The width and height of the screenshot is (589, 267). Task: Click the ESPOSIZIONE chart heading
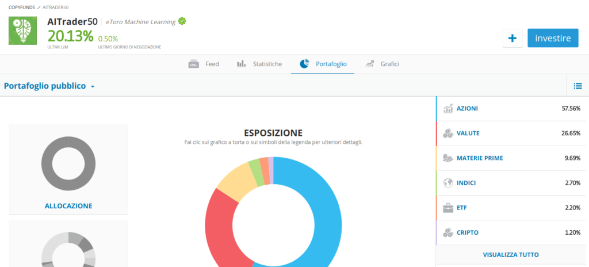(273, 133)
